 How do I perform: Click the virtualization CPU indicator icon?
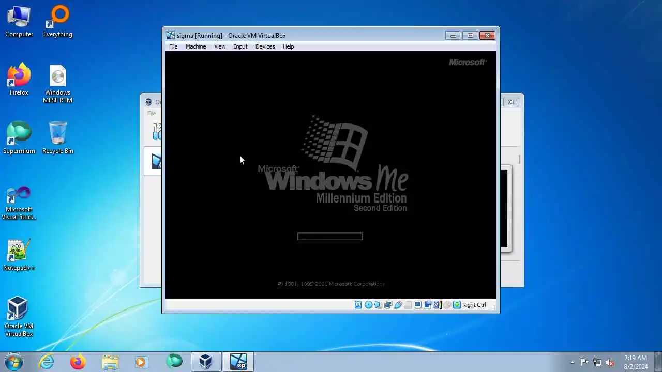point(437,305)
